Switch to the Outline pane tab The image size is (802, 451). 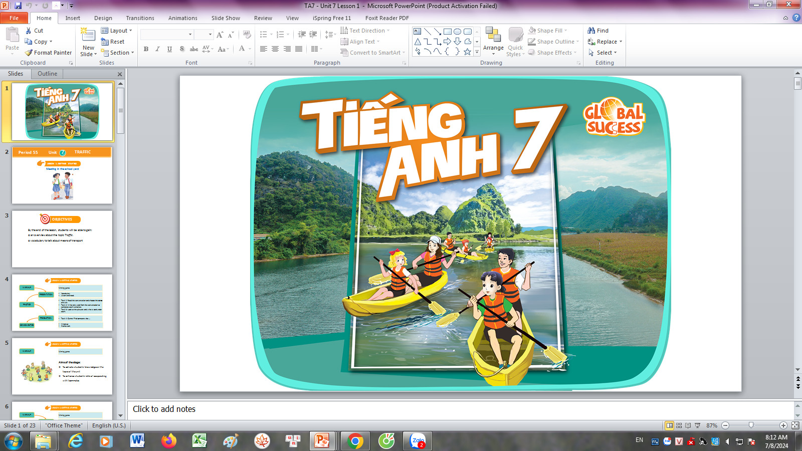pyautogui.click(x=47, y=74)
